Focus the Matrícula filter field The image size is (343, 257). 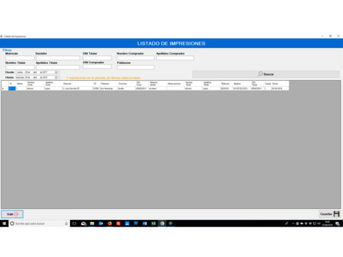pos(20,58)
